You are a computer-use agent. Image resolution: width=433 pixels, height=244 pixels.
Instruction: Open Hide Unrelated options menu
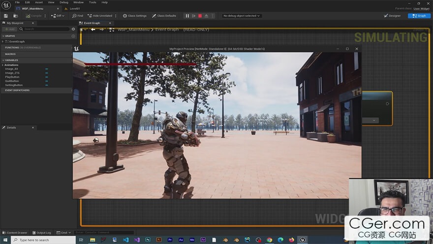(116, 16)
